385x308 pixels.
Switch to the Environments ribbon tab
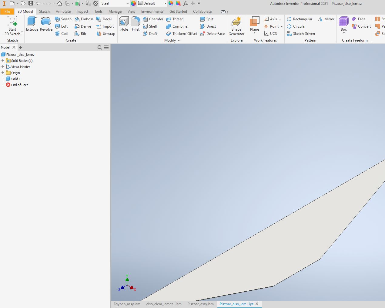tap(152, 12)
